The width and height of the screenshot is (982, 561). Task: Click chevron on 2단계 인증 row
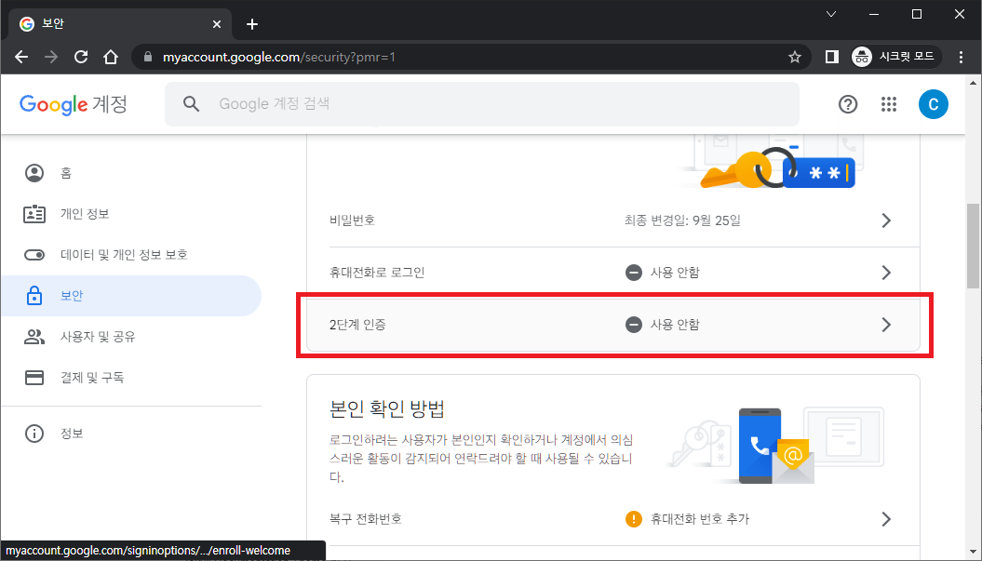pos(886,325)
